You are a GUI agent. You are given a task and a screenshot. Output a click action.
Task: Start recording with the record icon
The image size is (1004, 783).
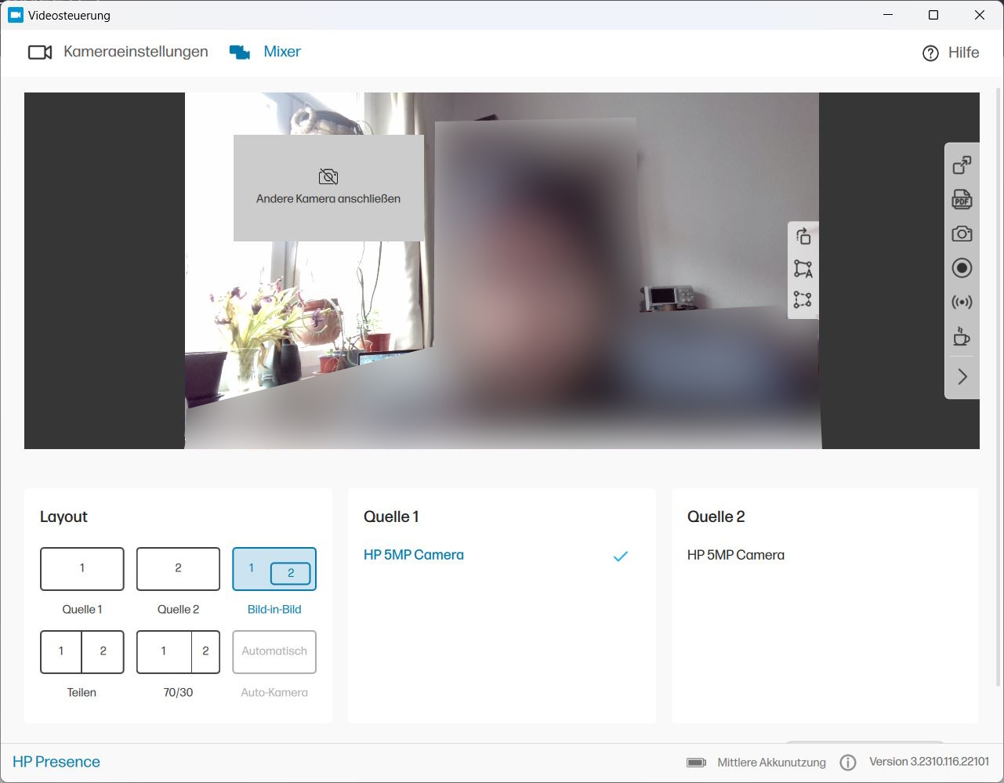(962, 268)
